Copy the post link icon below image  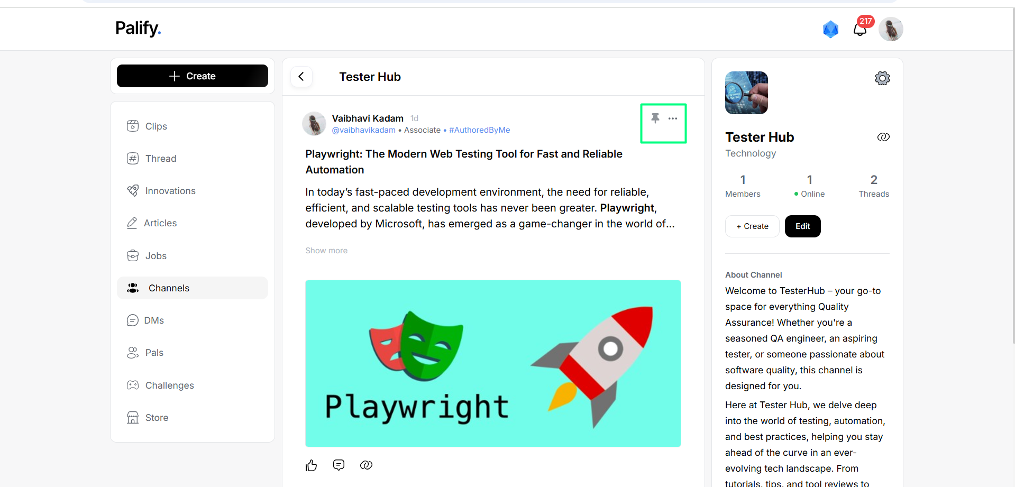(366, 465)
